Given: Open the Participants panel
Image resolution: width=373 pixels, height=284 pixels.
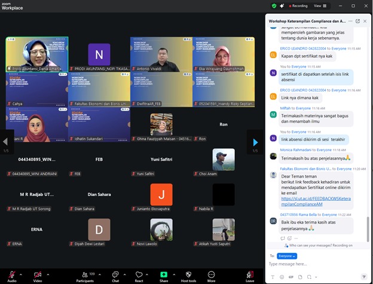Looking at the screenshot, I should [x=85, y=274].
